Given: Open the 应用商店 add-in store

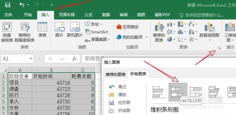Looking at the screenshot, I should [x=127, y=27].
